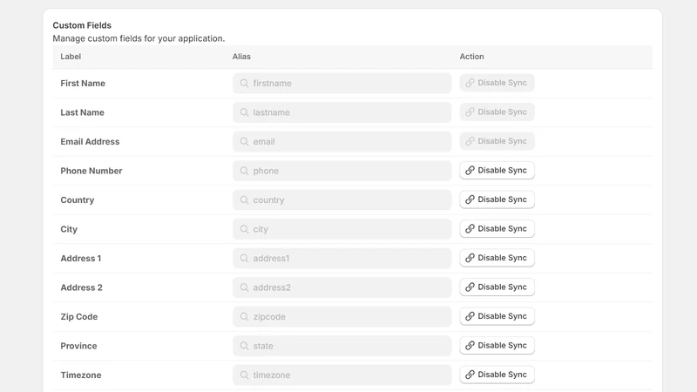Click the Manage custom fields description text
Viewport: 697px width, 392px height.
click(139, 38)
